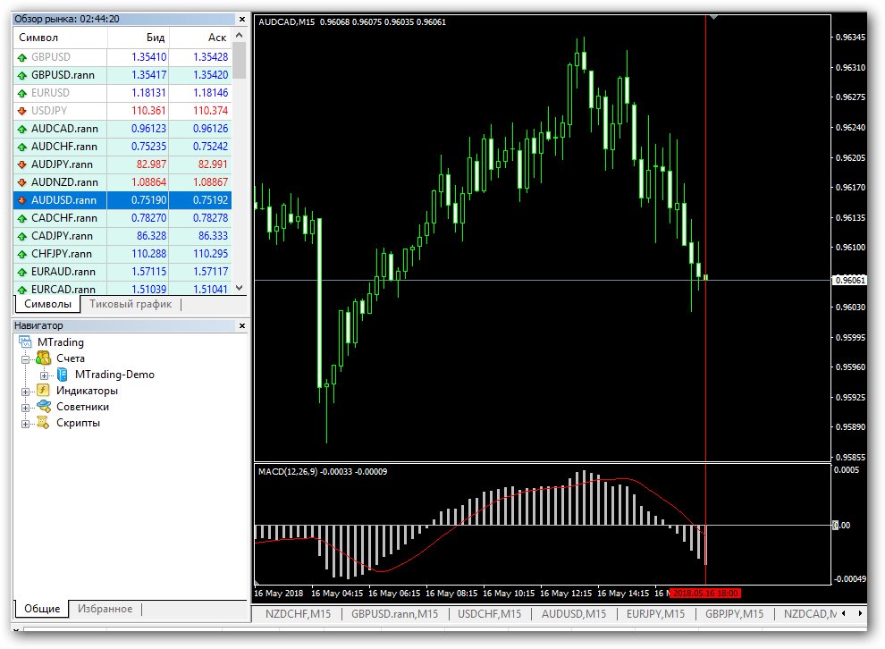Click the arrow icon beside AUDUSD.rann
The width and height of the screenshot is (885, 649).
coord(22,200)
